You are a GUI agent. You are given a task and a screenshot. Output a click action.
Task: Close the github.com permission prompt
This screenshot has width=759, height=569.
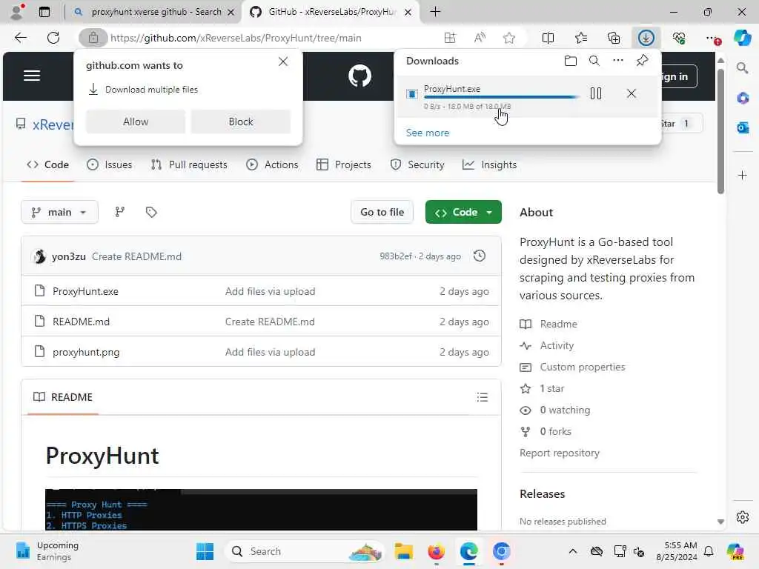click(x=283, y=61)
